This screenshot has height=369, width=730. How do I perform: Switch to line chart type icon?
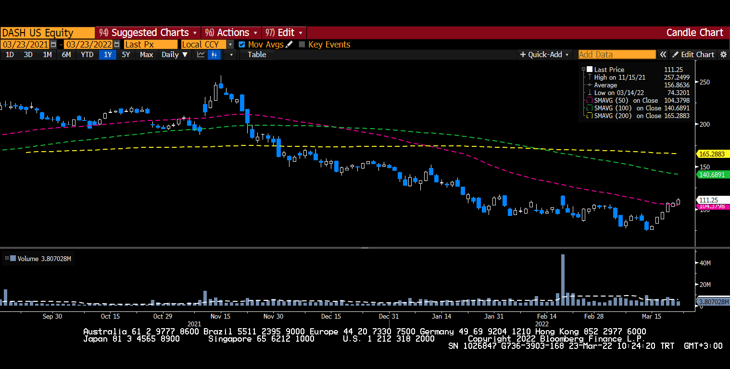tap(201, 55)
